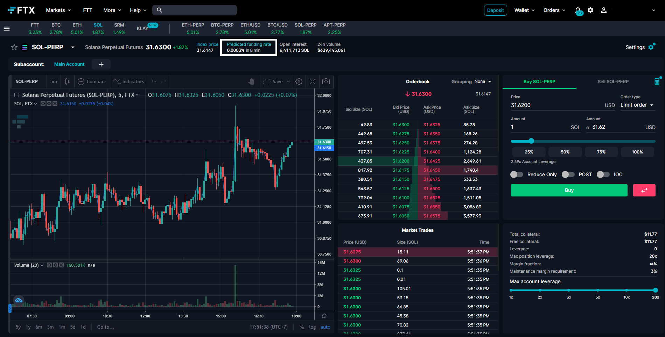
Task: Open the chart axis settings gear
Action: click(324, 316)
